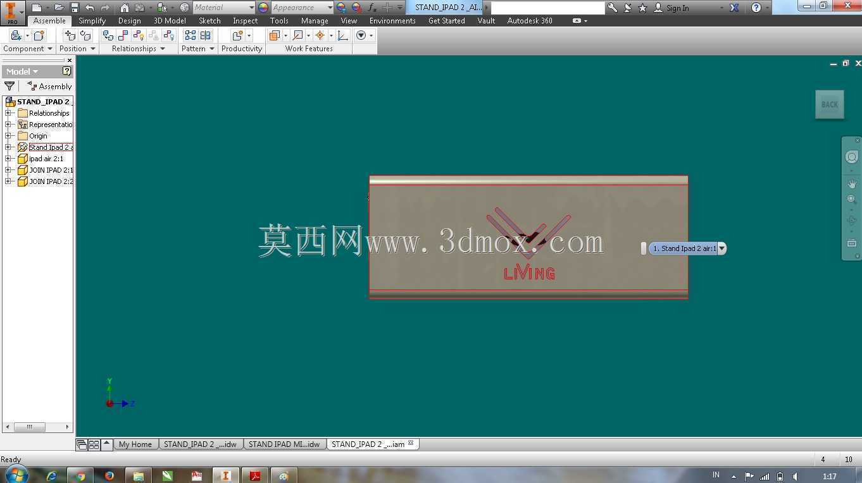
Task: Open the Help question mark icon
Action: (756, 8)
